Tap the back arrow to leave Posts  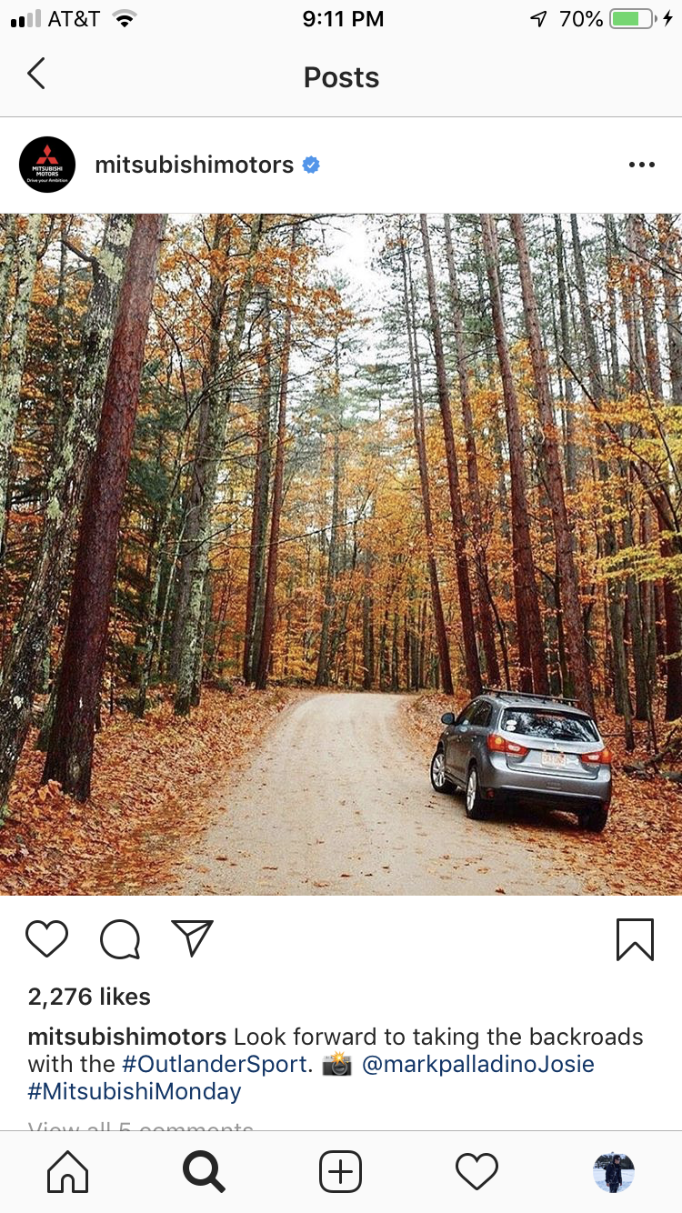click(36, 74)
